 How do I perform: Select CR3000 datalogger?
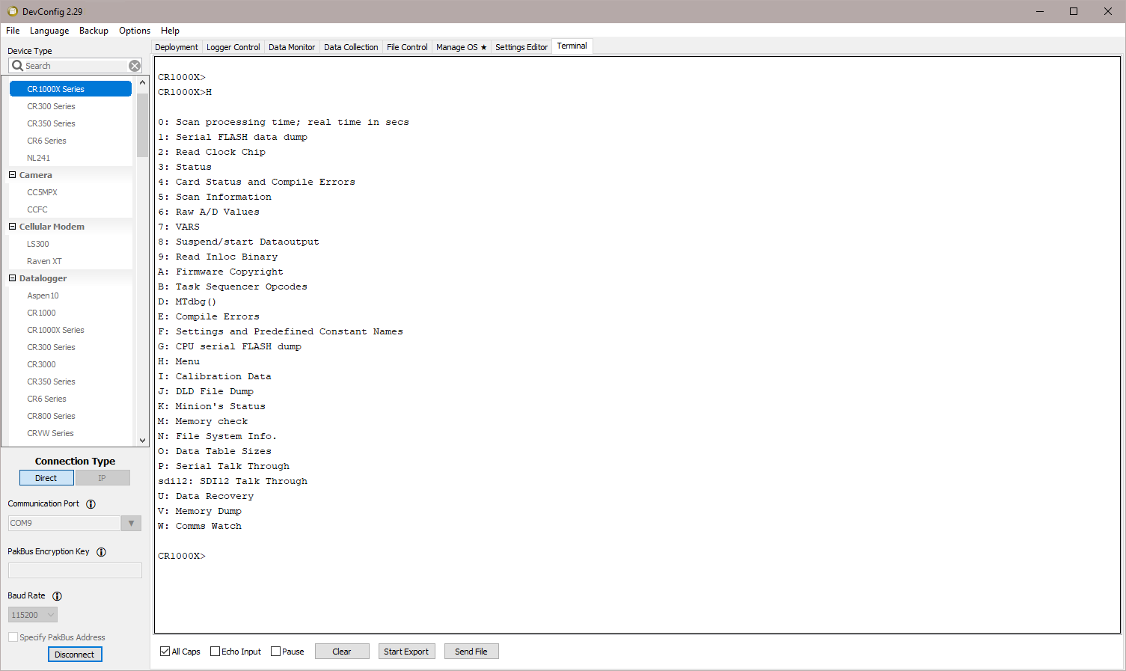coord(42,364)
